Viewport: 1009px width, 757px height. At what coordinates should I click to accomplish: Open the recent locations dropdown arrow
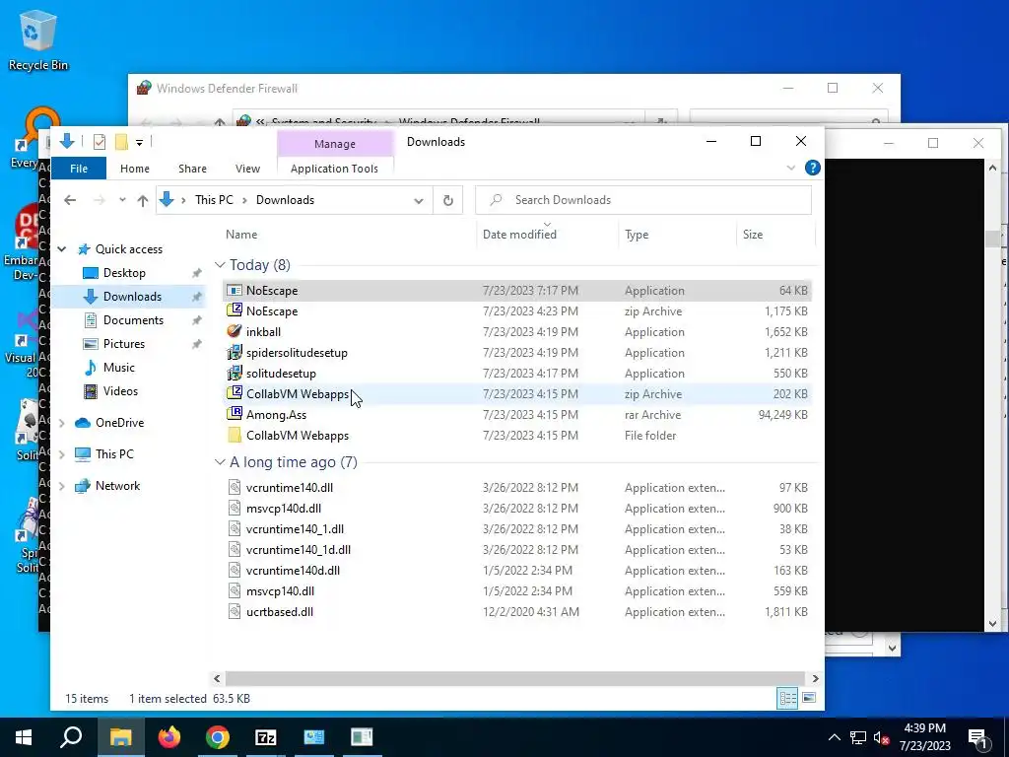[x=122, y=200]
